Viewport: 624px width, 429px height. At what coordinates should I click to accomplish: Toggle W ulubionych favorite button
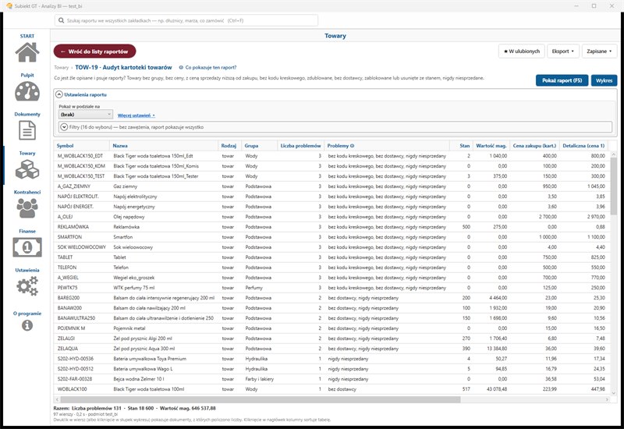click(x=521, y=51)
